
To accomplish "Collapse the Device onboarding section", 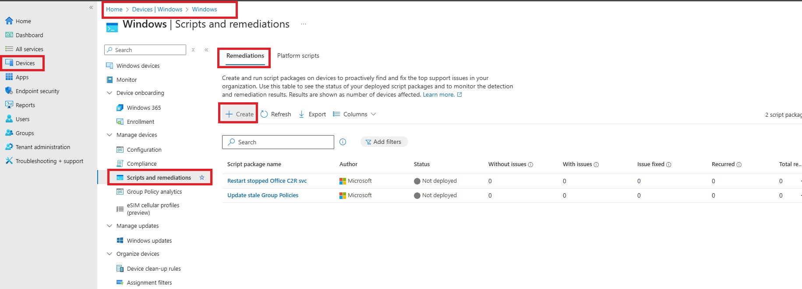I will point(110,93).
